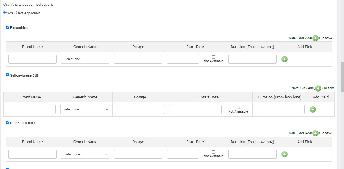344x169 pixels.
Task: Select Not Applicable radio option
Action: pyautogui.click(x=16, y=13)
